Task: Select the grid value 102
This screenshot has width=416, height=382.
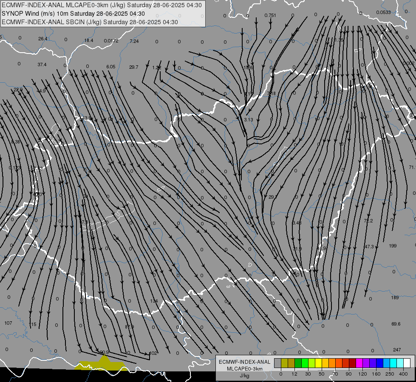Action: (153, 353)
